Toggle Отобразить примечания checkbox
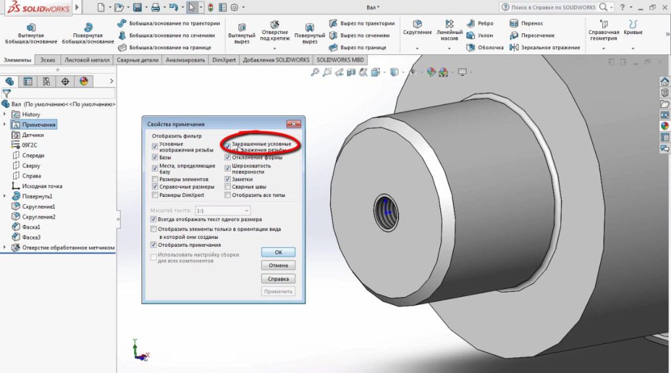 tap(153, 245)
